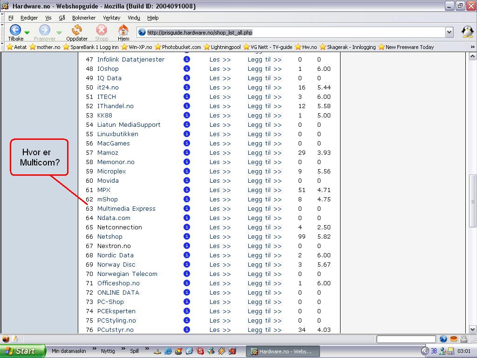Click the scrollbar down arrow
This screenshot has width=477, height=358.
pyautogui.click(x=472, y=329)
